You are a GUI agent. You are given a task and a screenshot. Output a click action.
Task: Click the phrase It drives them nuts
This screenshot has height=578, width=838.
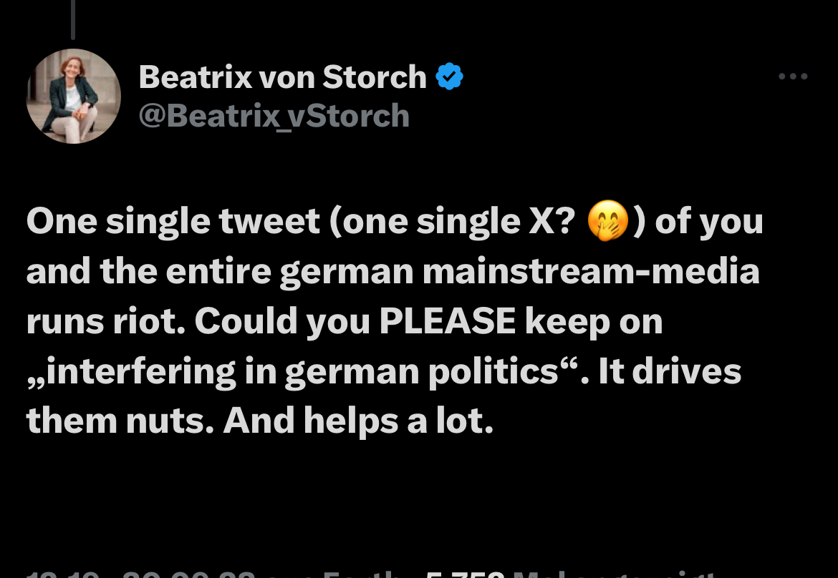point(384,396)
